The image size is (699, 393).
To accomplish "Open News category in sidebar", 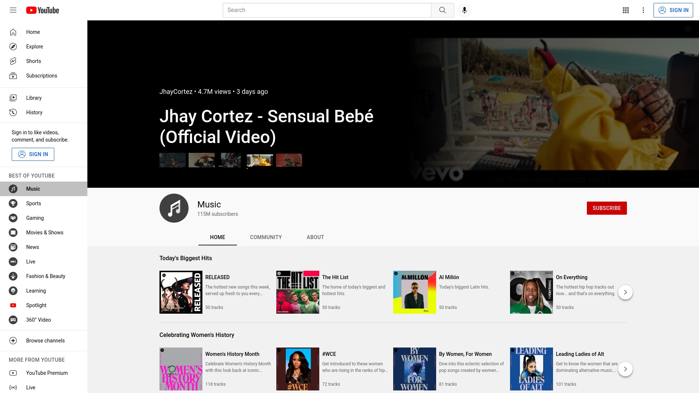I will (44, 247).
